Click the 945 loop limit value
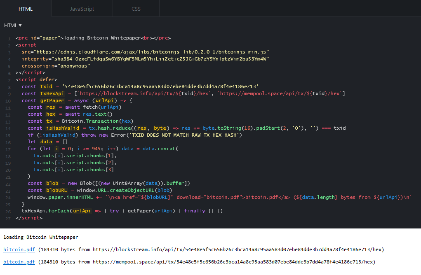The height and width of the screenshot is (275, 421). coord(96,149)
